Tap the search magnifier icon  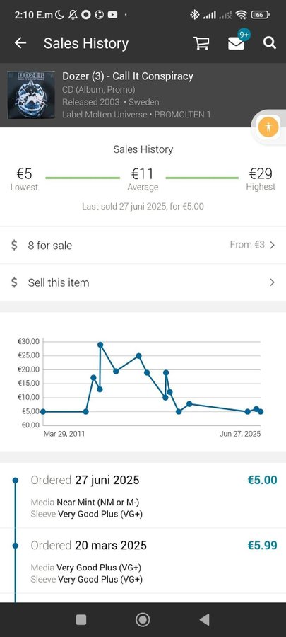tap(269, 43)
